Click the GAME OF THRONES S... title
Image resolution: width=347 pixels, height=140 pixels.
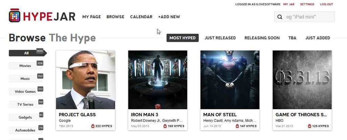(301, 115)
